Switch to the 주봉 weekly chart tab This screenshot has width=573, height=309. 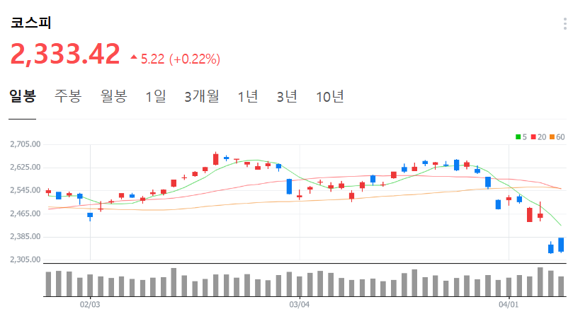point(68,96)
